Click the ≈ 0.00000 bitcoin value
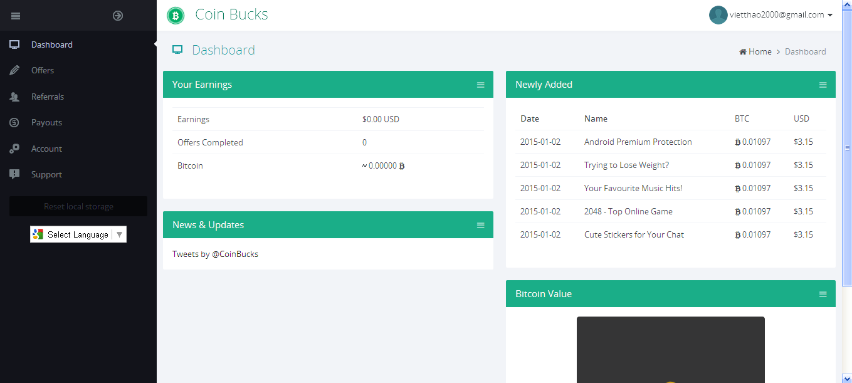 pyautogui.click(x=383, y=166)
